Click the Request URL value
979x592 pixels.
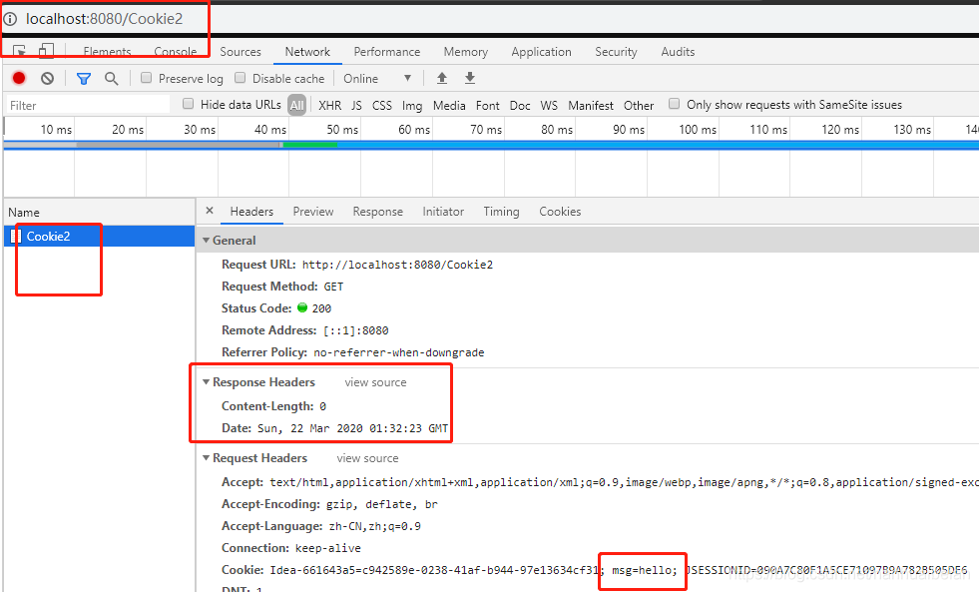(398, 265)
